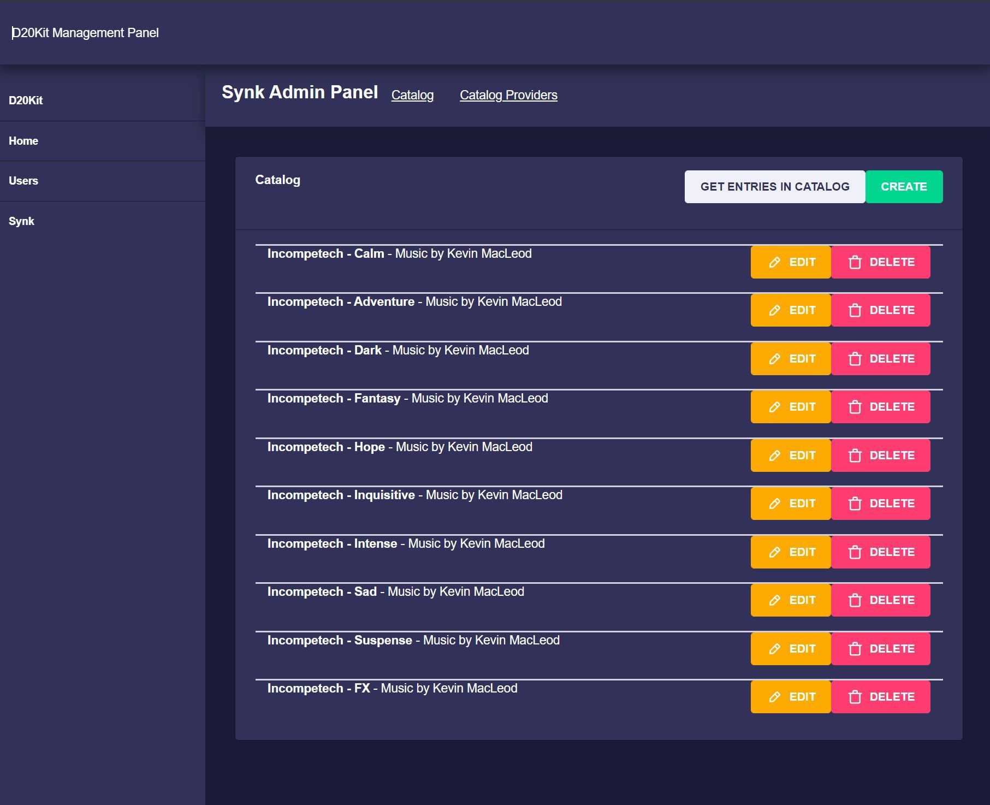Click the trash icon for Incompetech - Adventure
Screen dimensions: 990x805
[855, 311]
